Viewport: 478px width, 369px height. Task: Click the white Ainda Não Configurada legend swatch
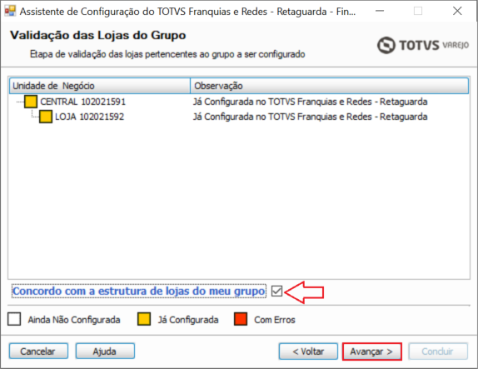point(14,319)
